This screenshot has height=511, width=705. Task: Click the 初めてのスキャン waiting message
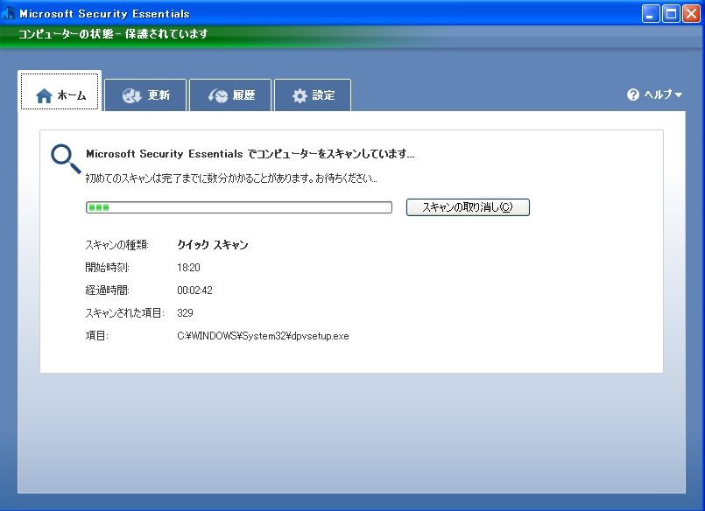[231, 178]
